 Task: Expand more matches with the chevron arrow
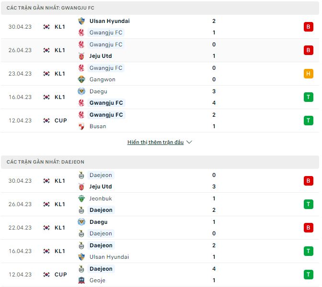point(189,142)
